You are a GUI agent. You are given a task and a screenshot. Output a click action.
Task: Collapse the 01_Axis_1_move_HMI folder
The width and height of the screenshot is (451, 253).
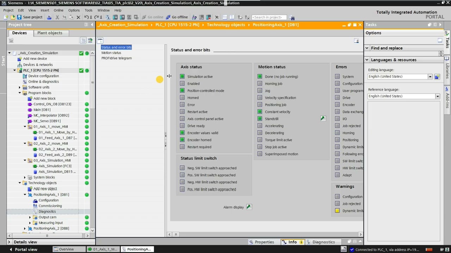point(25,126)
